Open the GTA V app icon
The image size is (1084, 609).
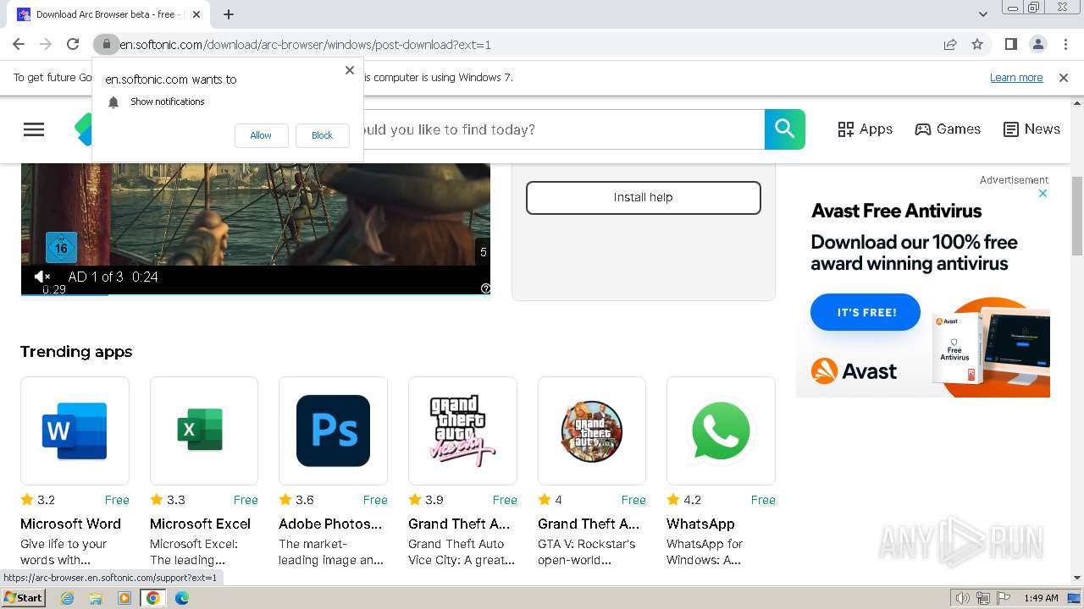[592, 431]
